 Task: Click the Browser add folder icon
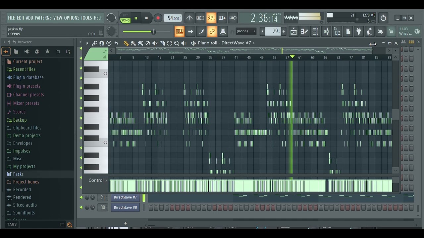68,52
